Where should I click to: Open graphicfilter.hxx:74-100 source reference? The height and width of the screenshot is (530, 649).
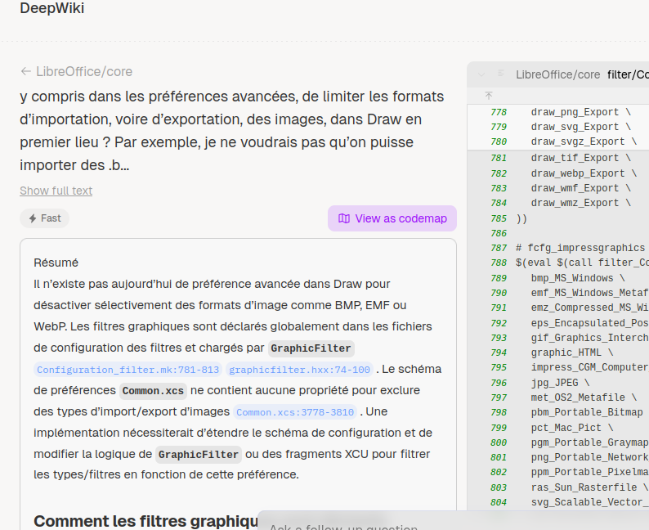299,370
